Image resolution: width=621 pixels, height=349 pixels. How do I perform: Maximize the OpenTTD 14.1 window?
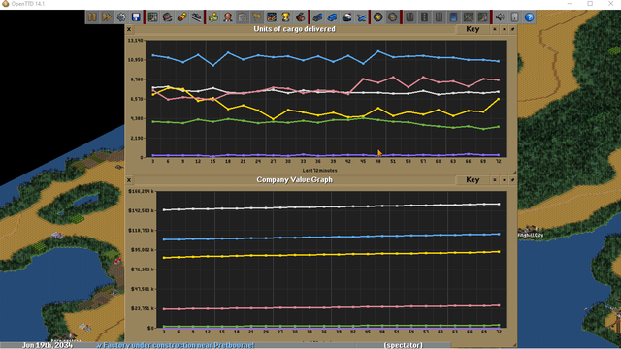pos(590,4)
